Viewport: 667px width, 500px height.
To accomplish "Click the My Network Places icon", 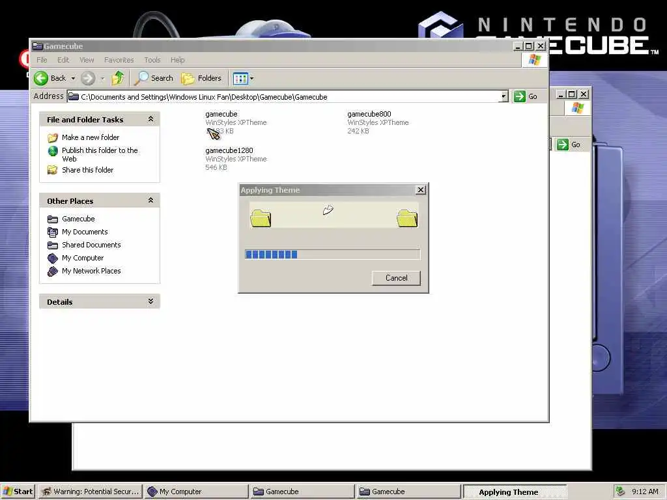I will [x=53, y=271].
